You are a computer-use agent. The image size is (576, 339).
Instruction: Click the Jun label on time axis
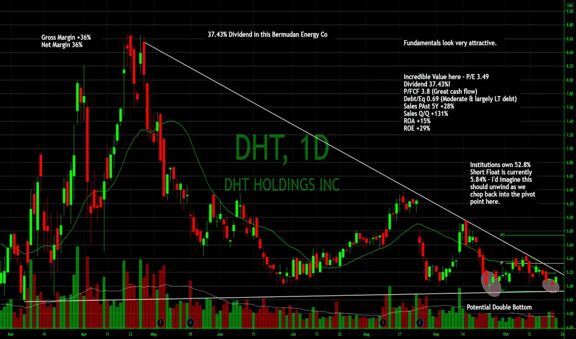point(219,334)
